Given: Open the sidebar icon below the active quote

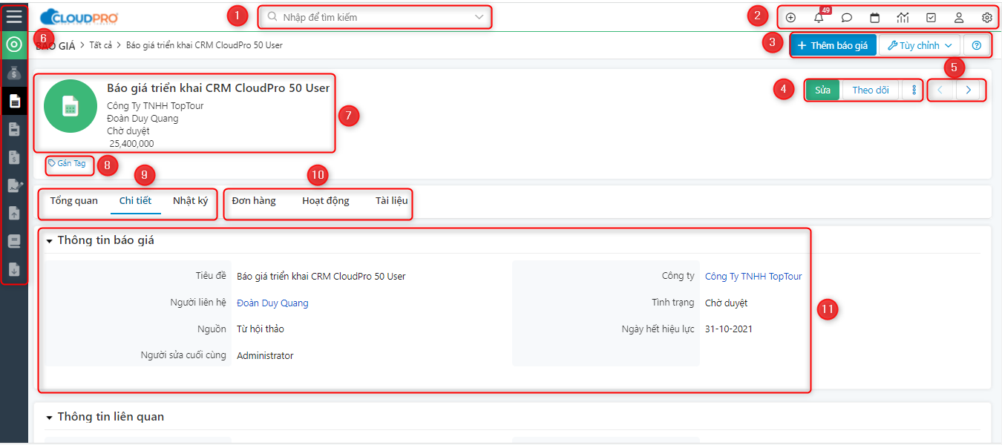Looking at the screenshot, I should 14,129.
